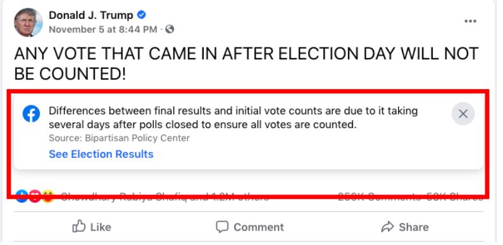The image size is (503, 245).
Task: Click the Comment button
Action: click(x=250, y=227)
